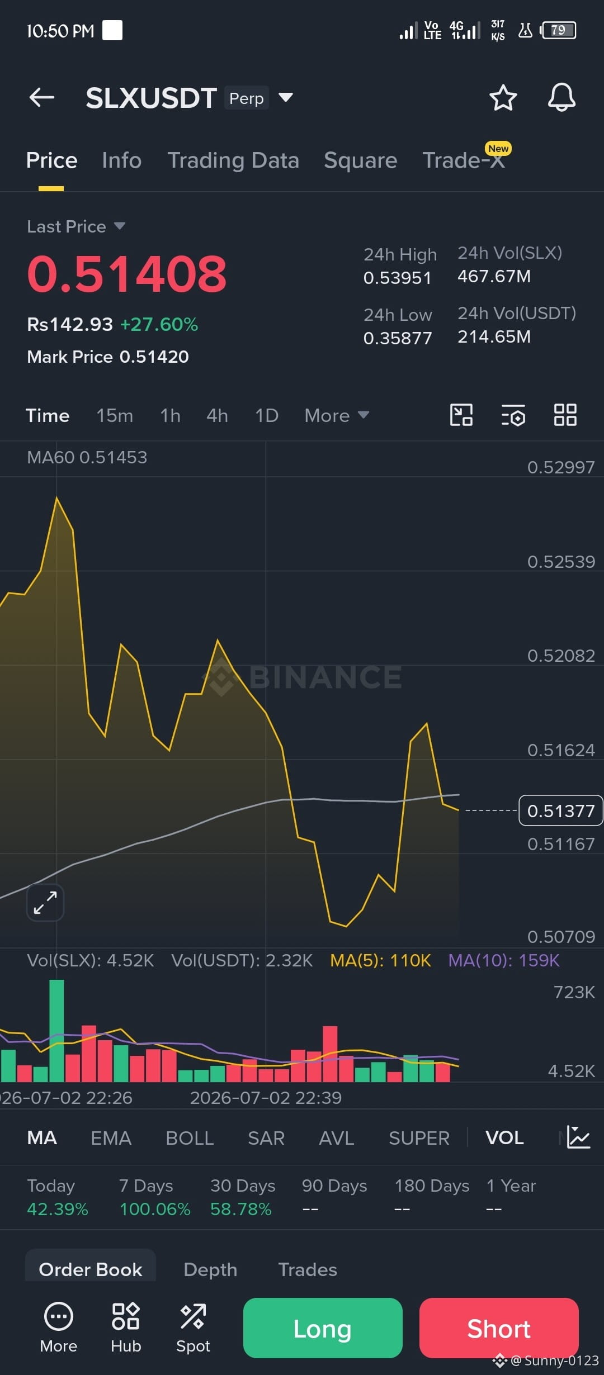Tap the 1 Year performance entry
Viewport: 604px width, 1375px height.
(x=511, y=1197)
